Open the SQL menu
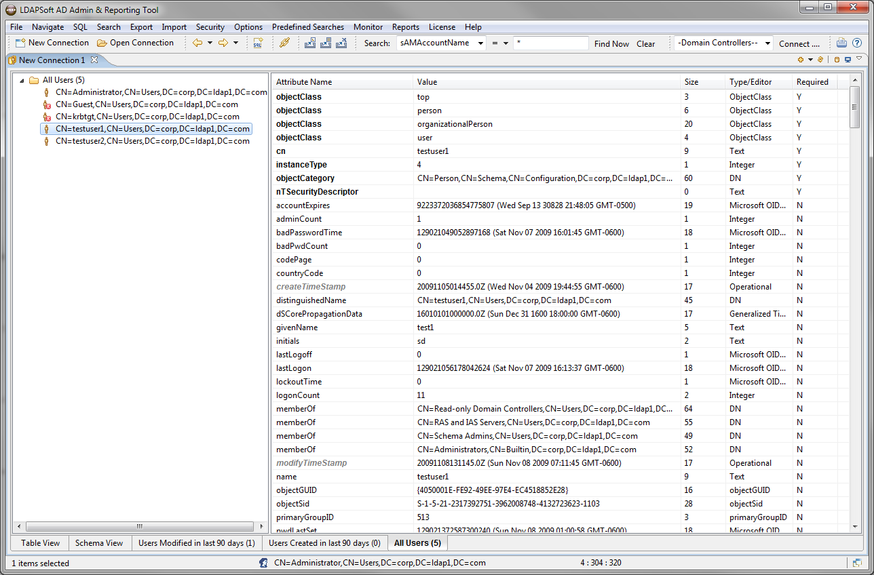874x575 pixels. coord(80,27)
